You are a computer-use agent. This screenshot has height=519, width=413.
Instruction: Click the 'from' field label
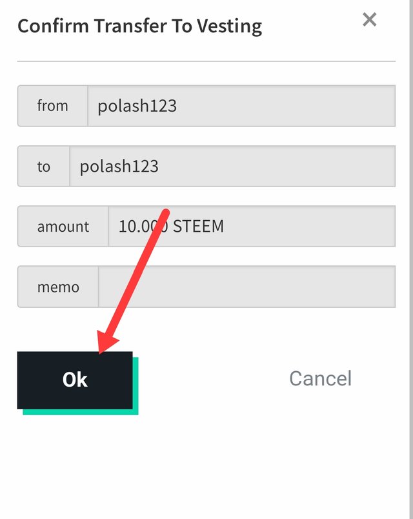(53, 106)
